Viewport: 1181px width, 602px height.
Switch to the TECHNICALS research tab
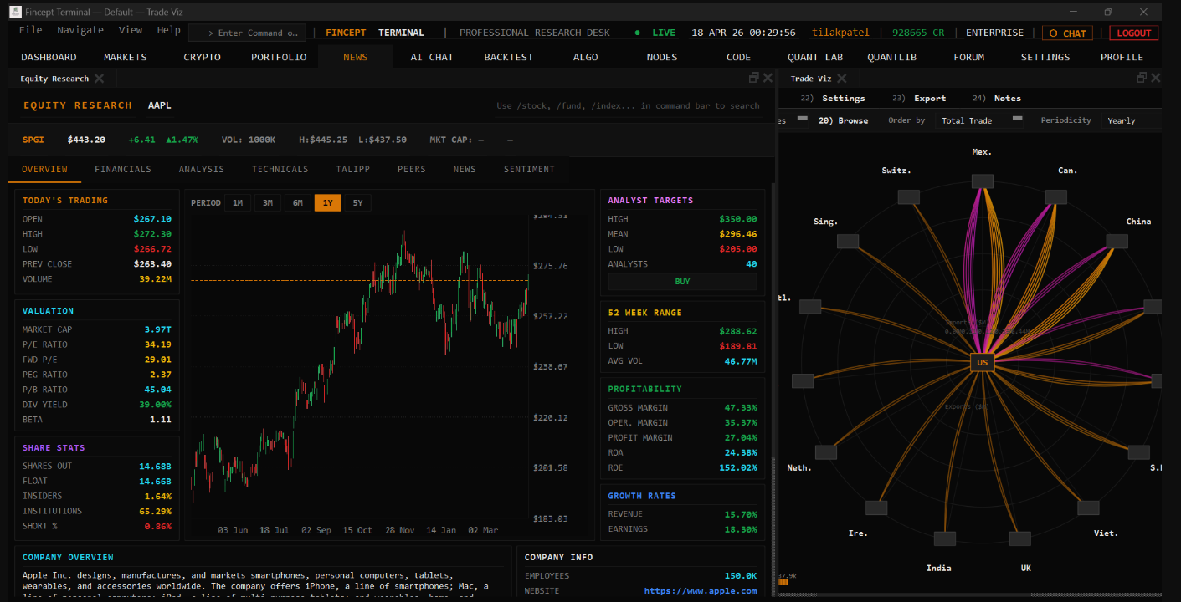[280, 169]
